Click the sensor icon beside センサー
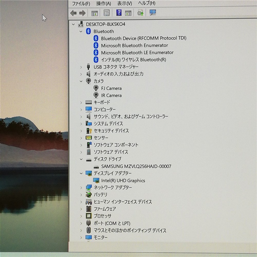 [89, 138]
